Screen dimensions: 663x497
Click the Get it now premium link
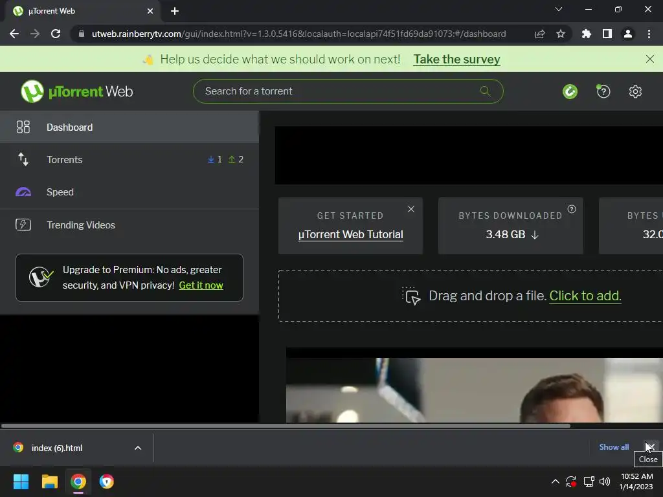[201, 285]
